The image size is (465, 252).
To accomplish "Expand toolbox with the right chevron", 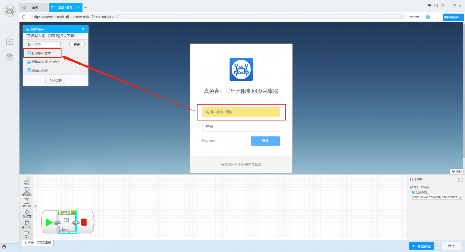I will coord(35,206).
